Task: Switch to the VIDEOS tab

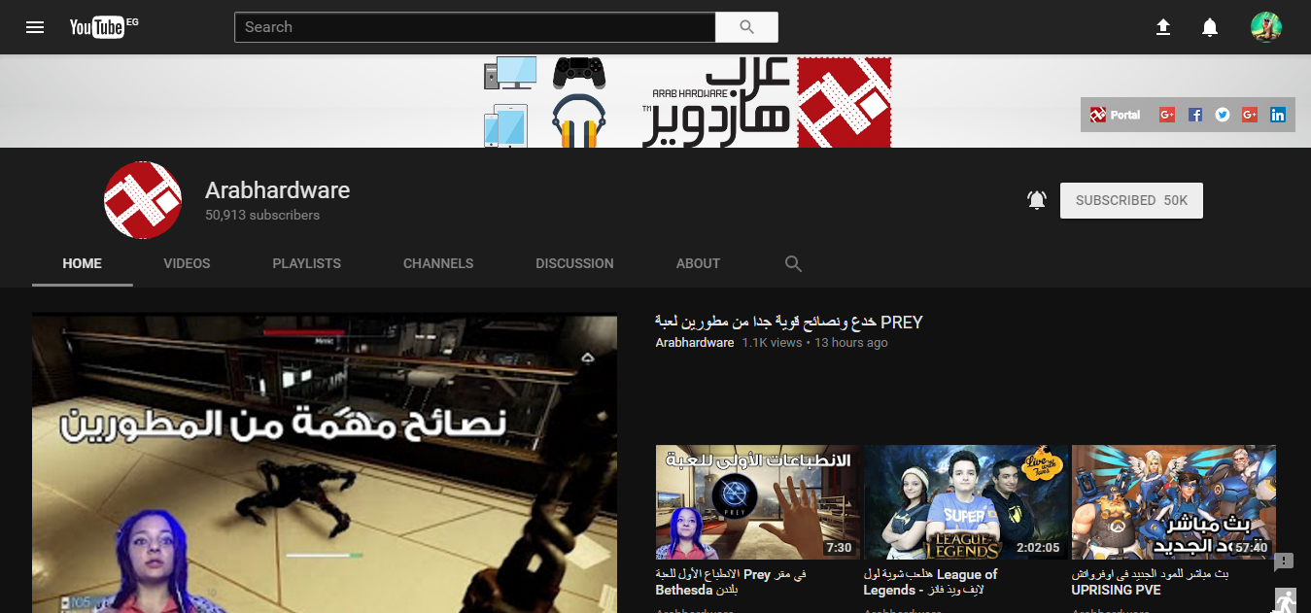Action: pyautogui.click(x=187, y=263)
